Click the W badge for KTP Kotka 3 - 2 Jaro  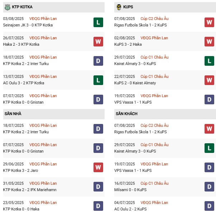(x=99, y=167)
